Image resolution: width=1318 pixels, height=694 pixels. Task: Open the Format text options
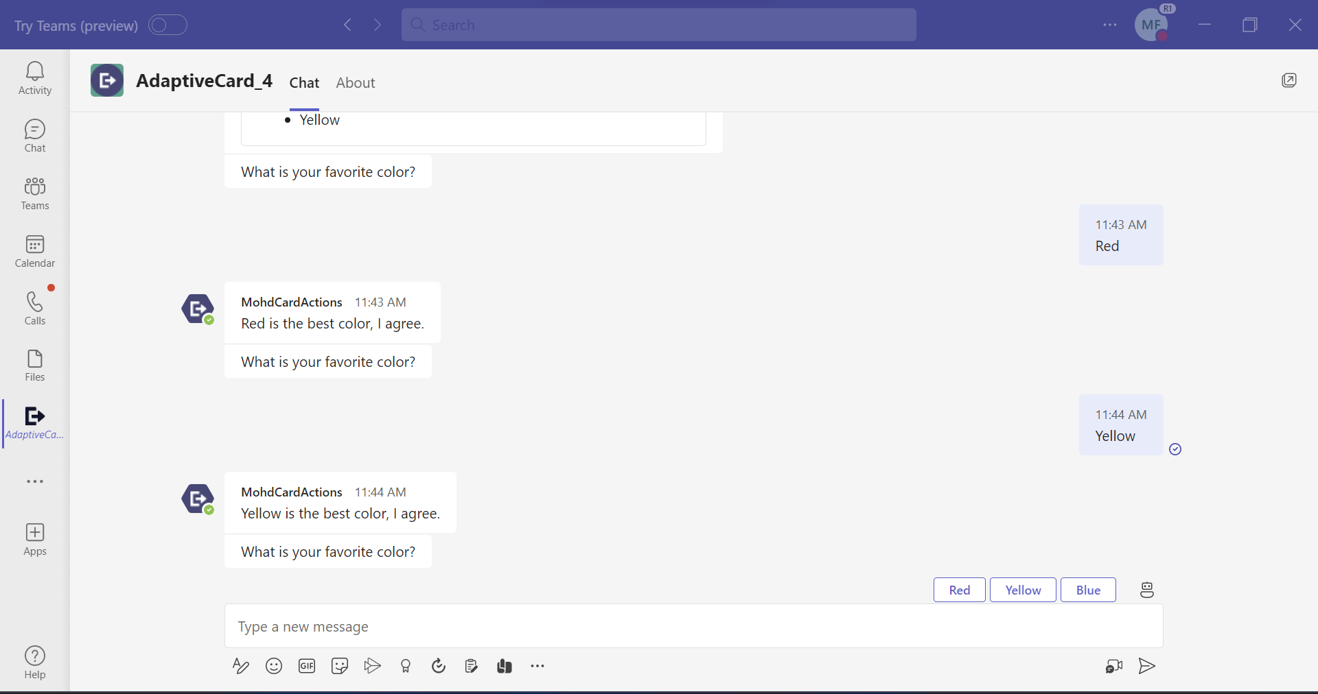point(240,666)
